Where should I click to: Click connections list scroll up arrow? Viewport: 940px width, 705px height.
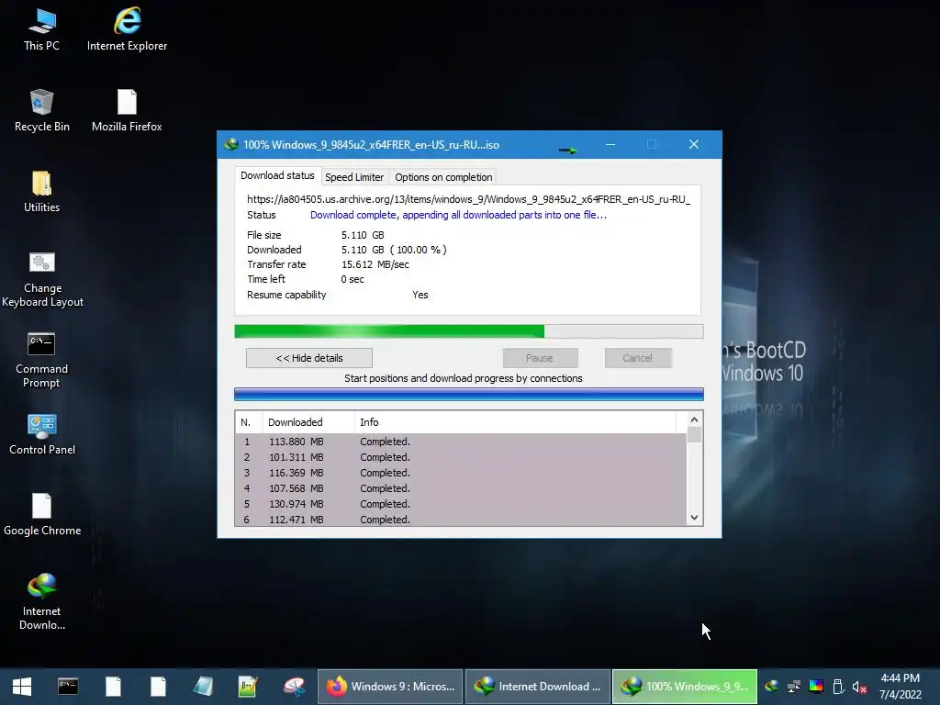[x=694, y=420]
